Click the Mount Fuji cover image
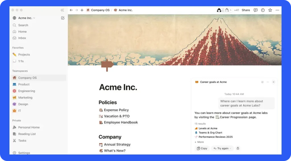 coord(175,40)
